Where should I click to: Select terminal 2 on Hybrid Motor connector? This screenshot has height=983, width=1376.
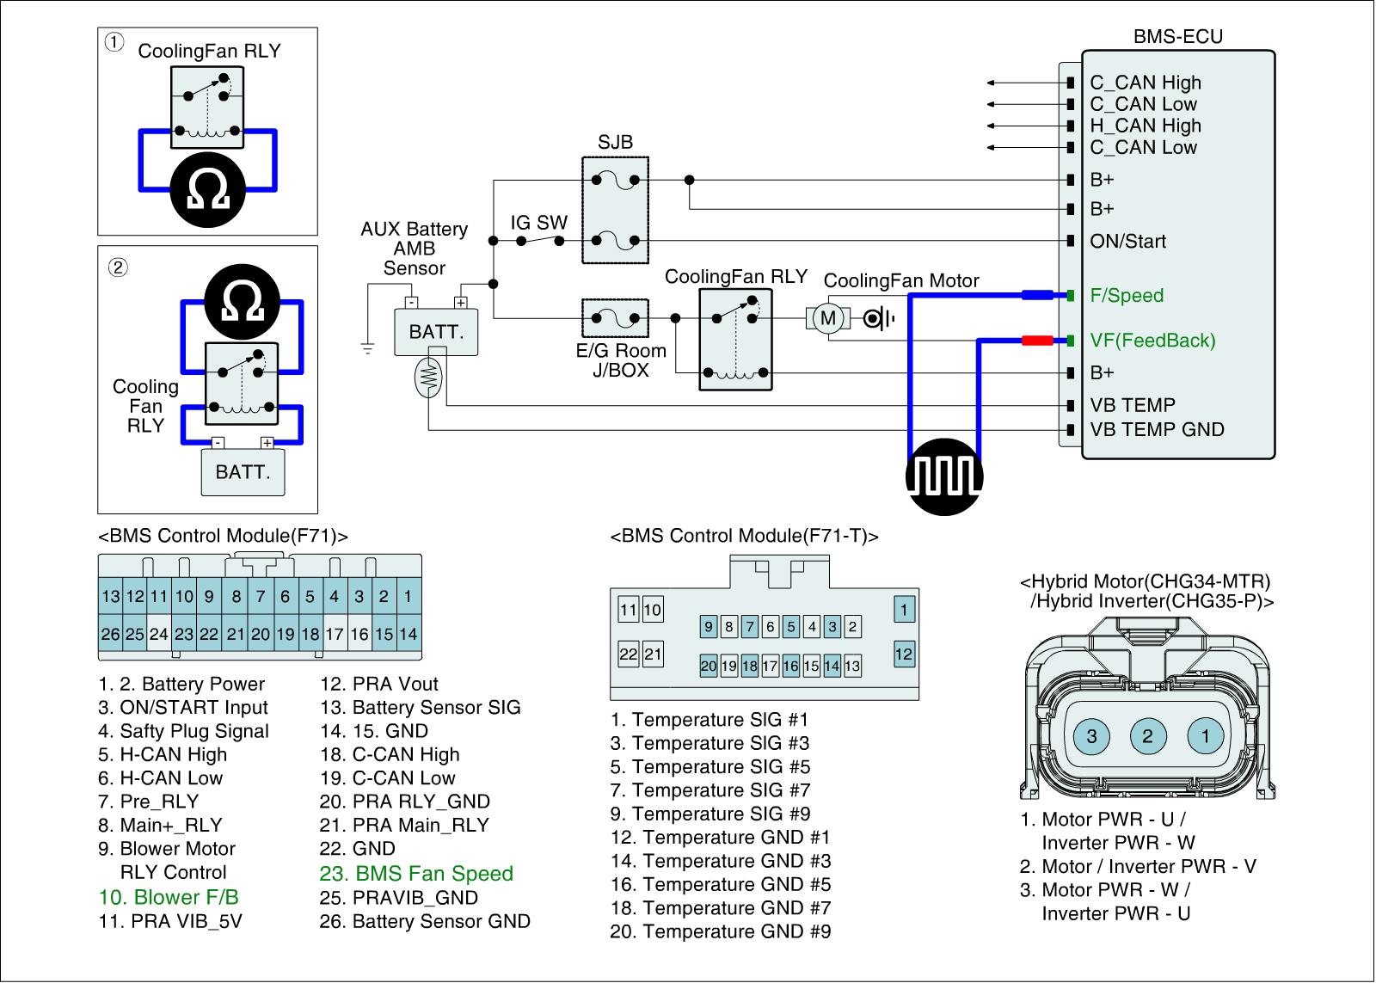[1146, 736]
